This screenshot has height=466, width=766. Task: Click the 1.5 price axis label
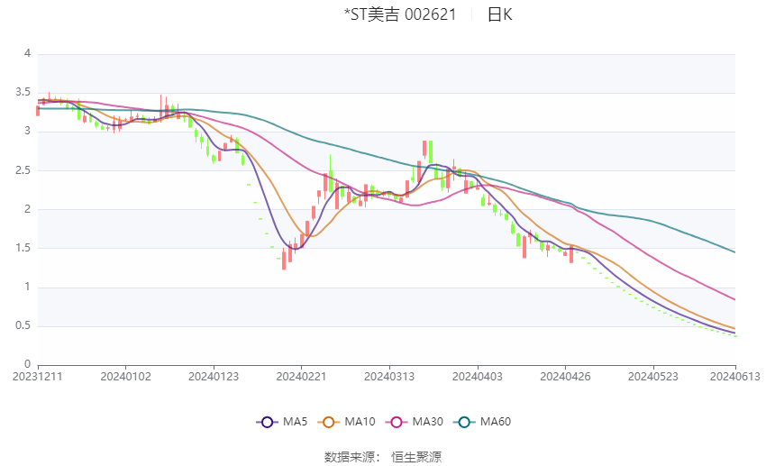[x=23, y=248]
